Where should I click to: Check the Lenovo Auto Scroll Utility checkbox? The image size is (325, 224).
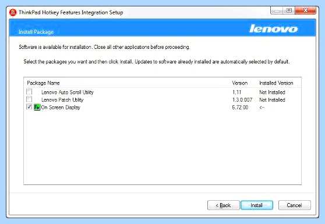point(29,91)
